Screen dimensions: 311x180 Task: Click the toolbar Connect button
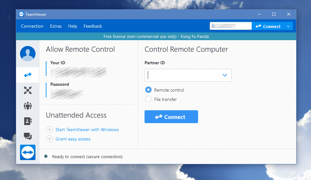point(268,26)
